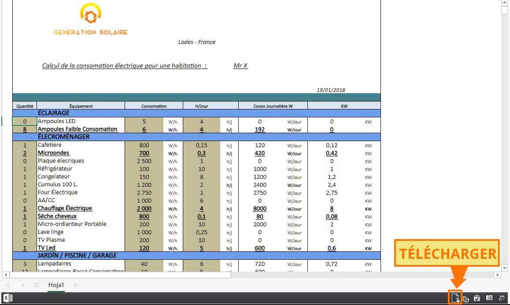Click the previous sheet navigation arrow
The width and height of the screenshot is (510, 305).
point(9,284)
